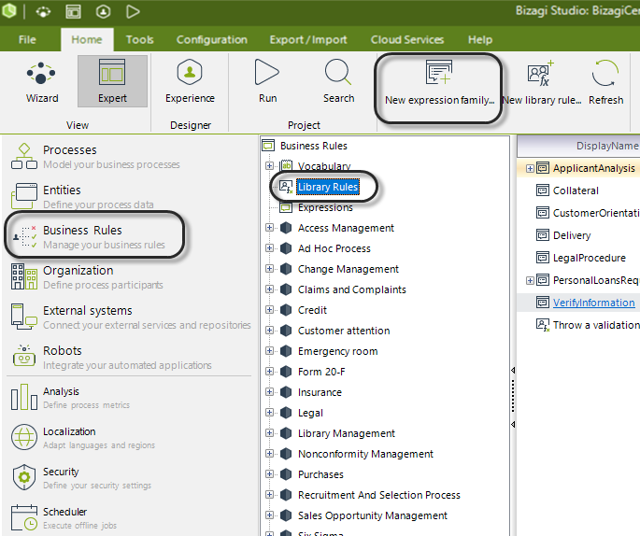Click the run quick-access icon in title bar

pos(133,11)
